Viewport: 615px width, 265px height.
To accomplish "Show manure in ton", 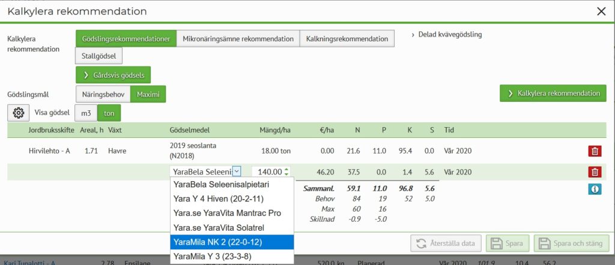I will [x=109, y=113].
